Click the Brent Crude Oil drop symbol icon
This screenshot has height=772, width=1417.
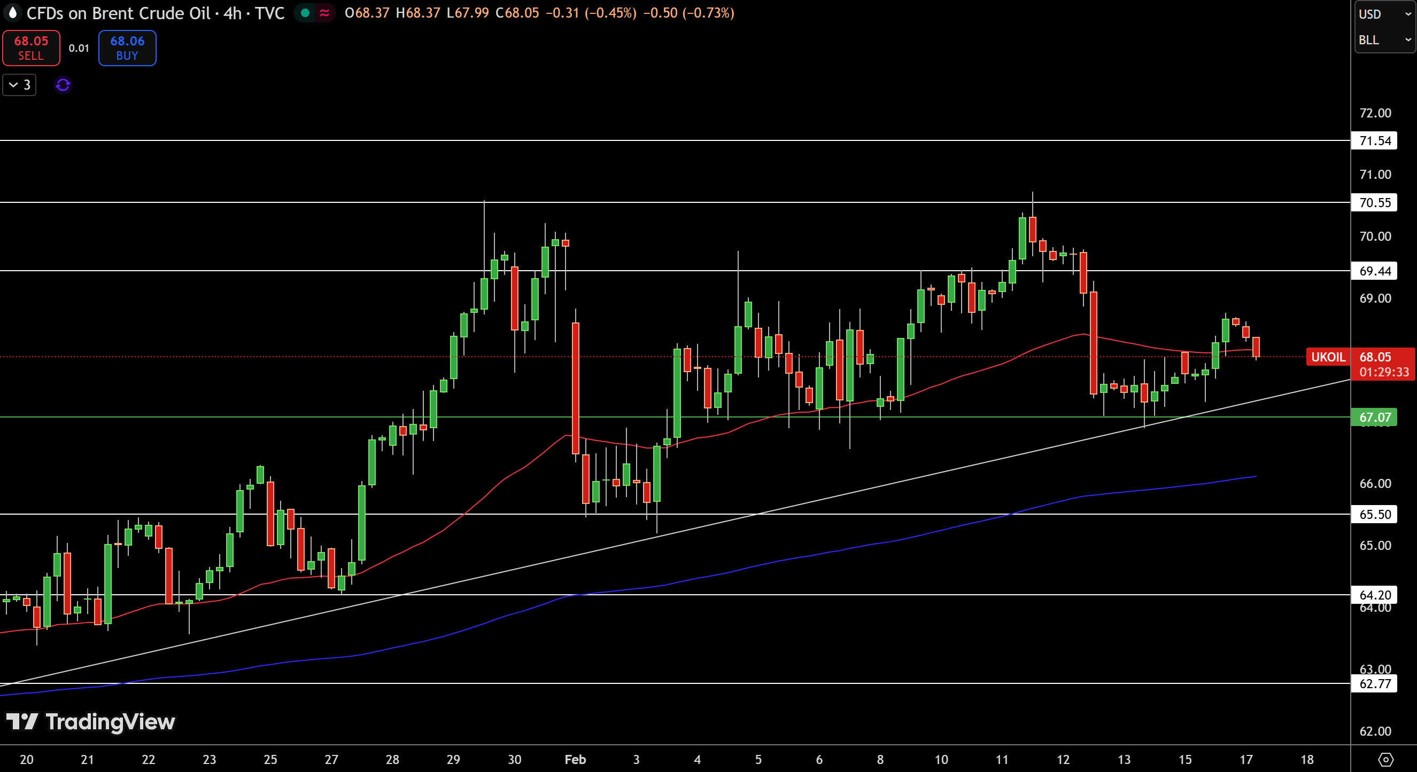(x=12, y=13)
